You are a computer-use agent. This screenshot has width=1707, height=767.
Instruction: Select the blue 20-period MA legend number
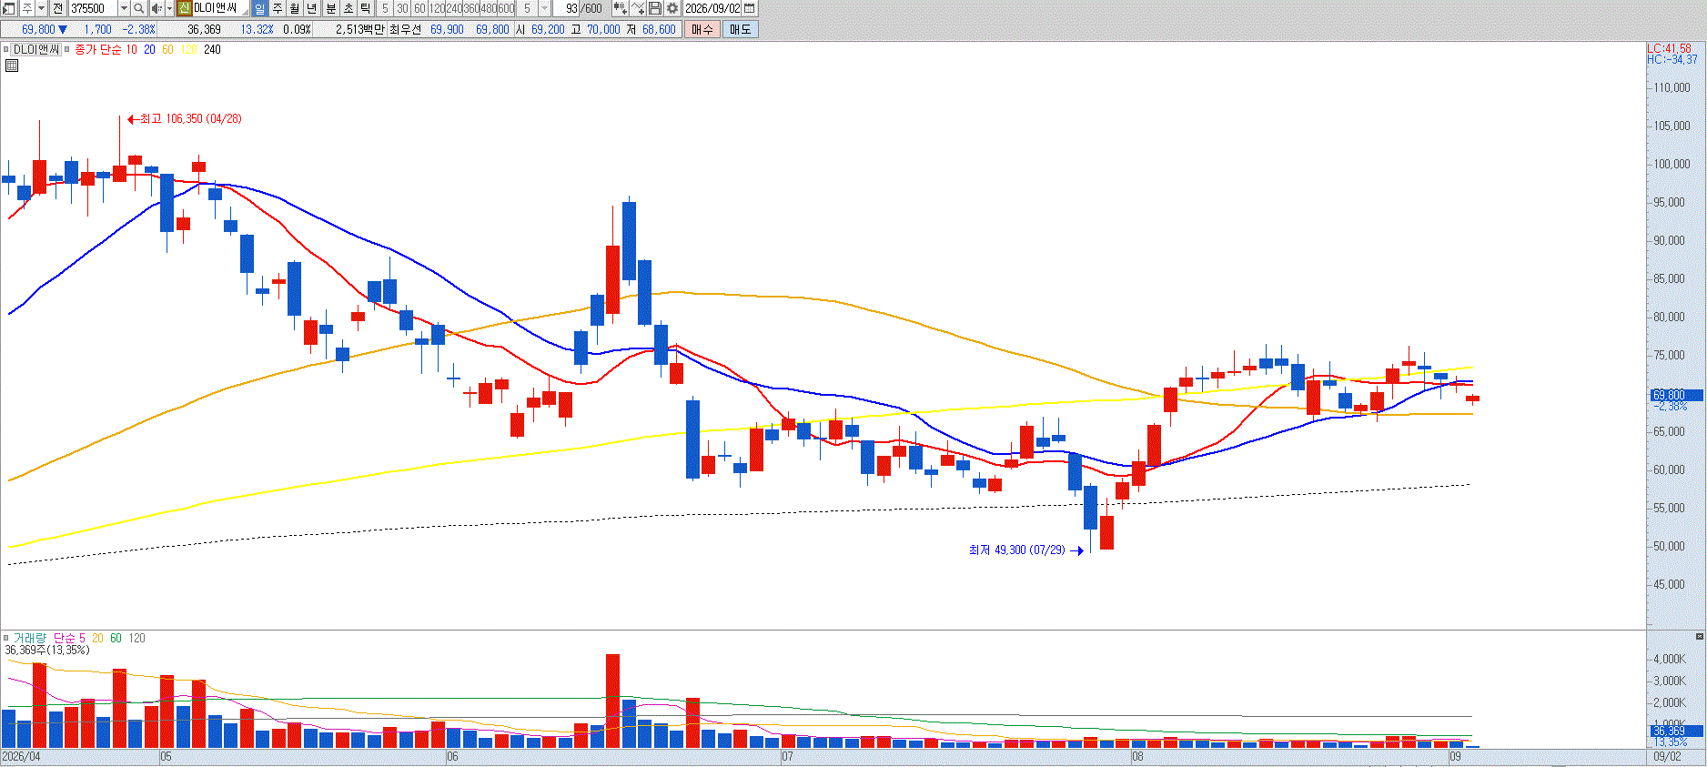(x=150, y=49)
